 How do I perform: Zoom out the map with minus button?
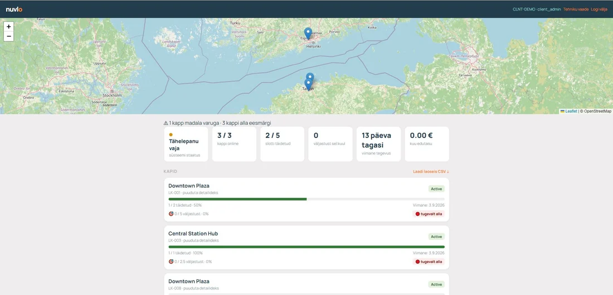(8, 37)
